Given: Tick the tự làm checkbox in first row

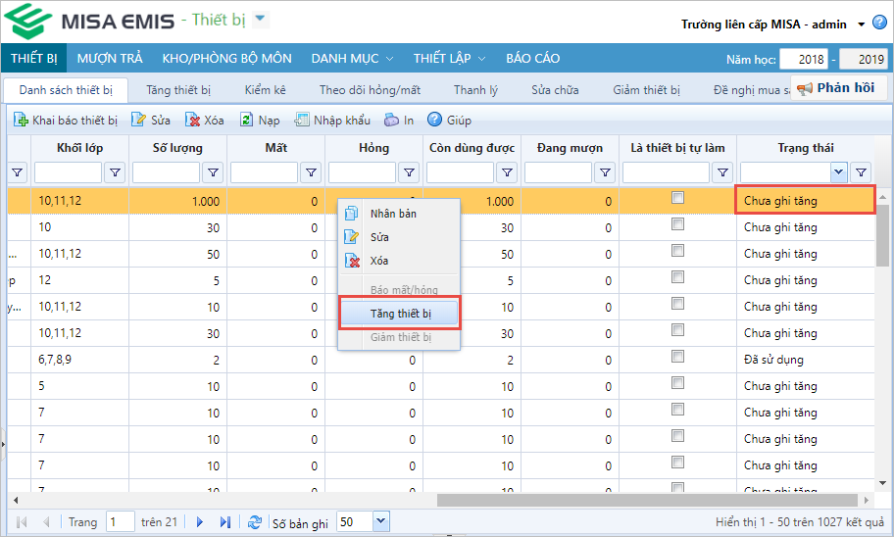Looking at the screenshot, I should (677, 198).
